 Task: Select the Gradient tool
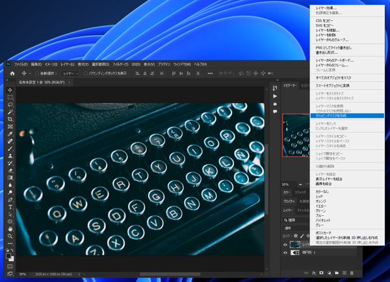[x=10, y=178]
